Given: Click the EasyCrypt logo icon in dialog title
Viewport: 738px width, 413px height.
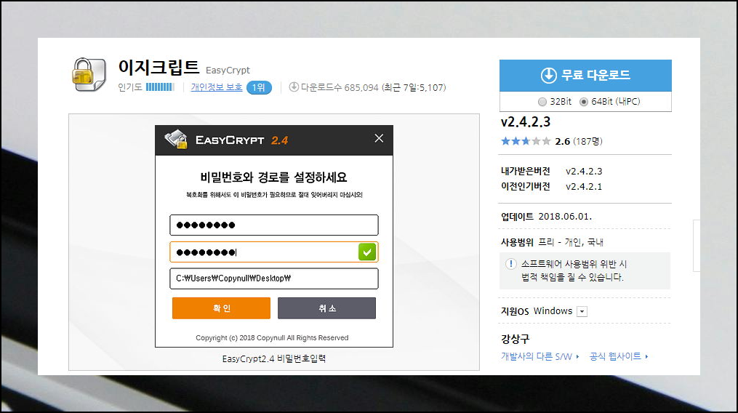Looking at the screenshot, I should click(x=177, y=140).
